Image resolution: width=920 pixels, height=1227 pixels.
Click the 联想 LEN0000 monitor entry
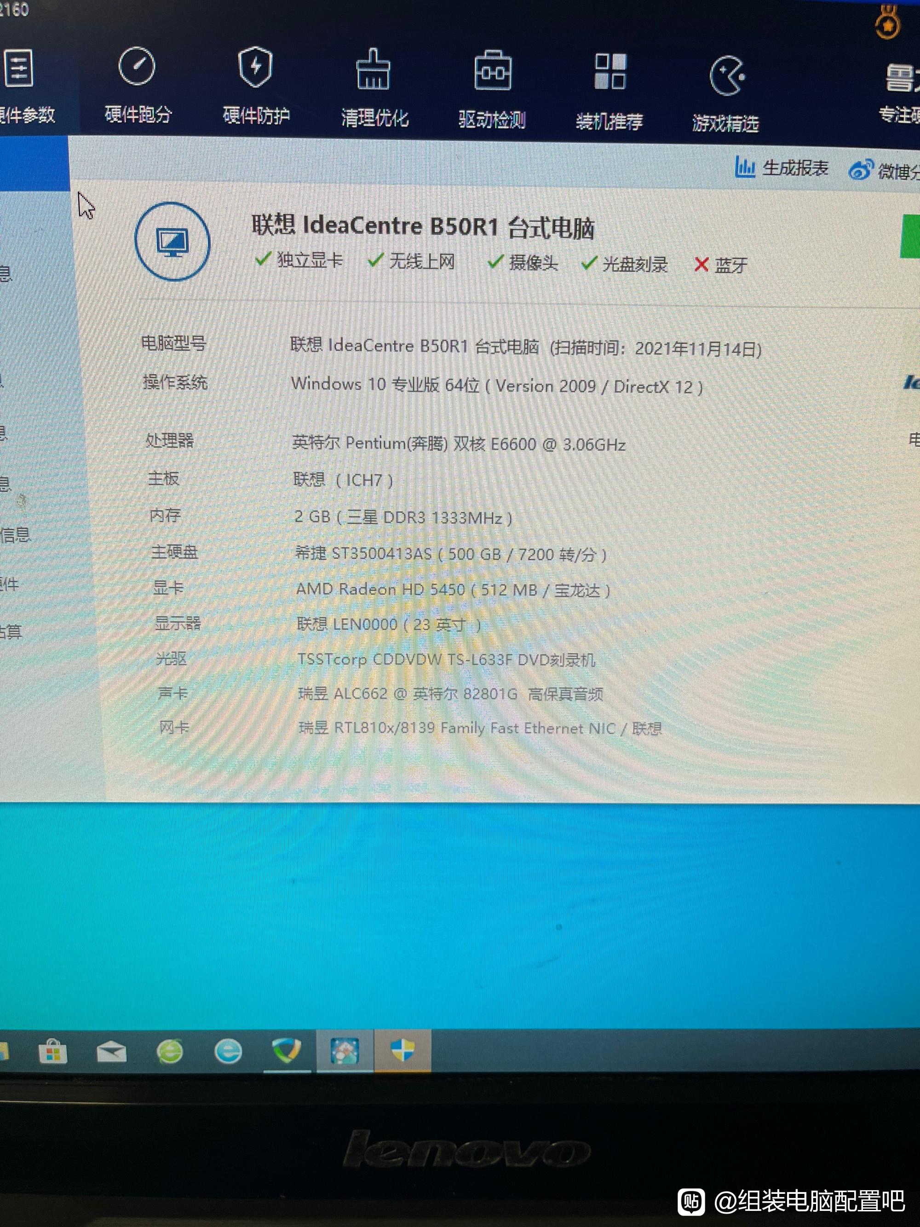[x=389, y=625]
